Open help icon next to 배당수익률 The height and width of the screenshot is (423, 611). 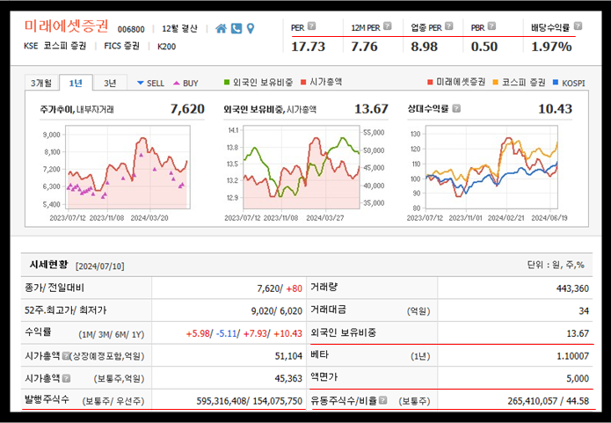(578, 26)
